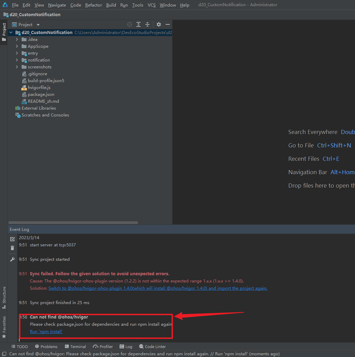Click the folder icon below Project side tab
Viewport: 355px width, 357px height.
4,40
